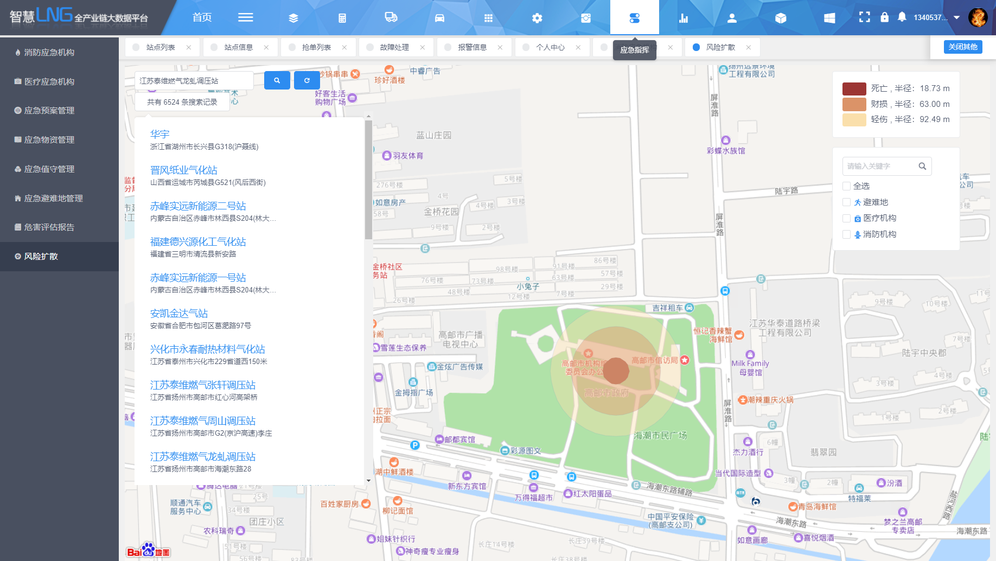
Task: Click the results list scrollbar thumb
Action: coord(368,180)
